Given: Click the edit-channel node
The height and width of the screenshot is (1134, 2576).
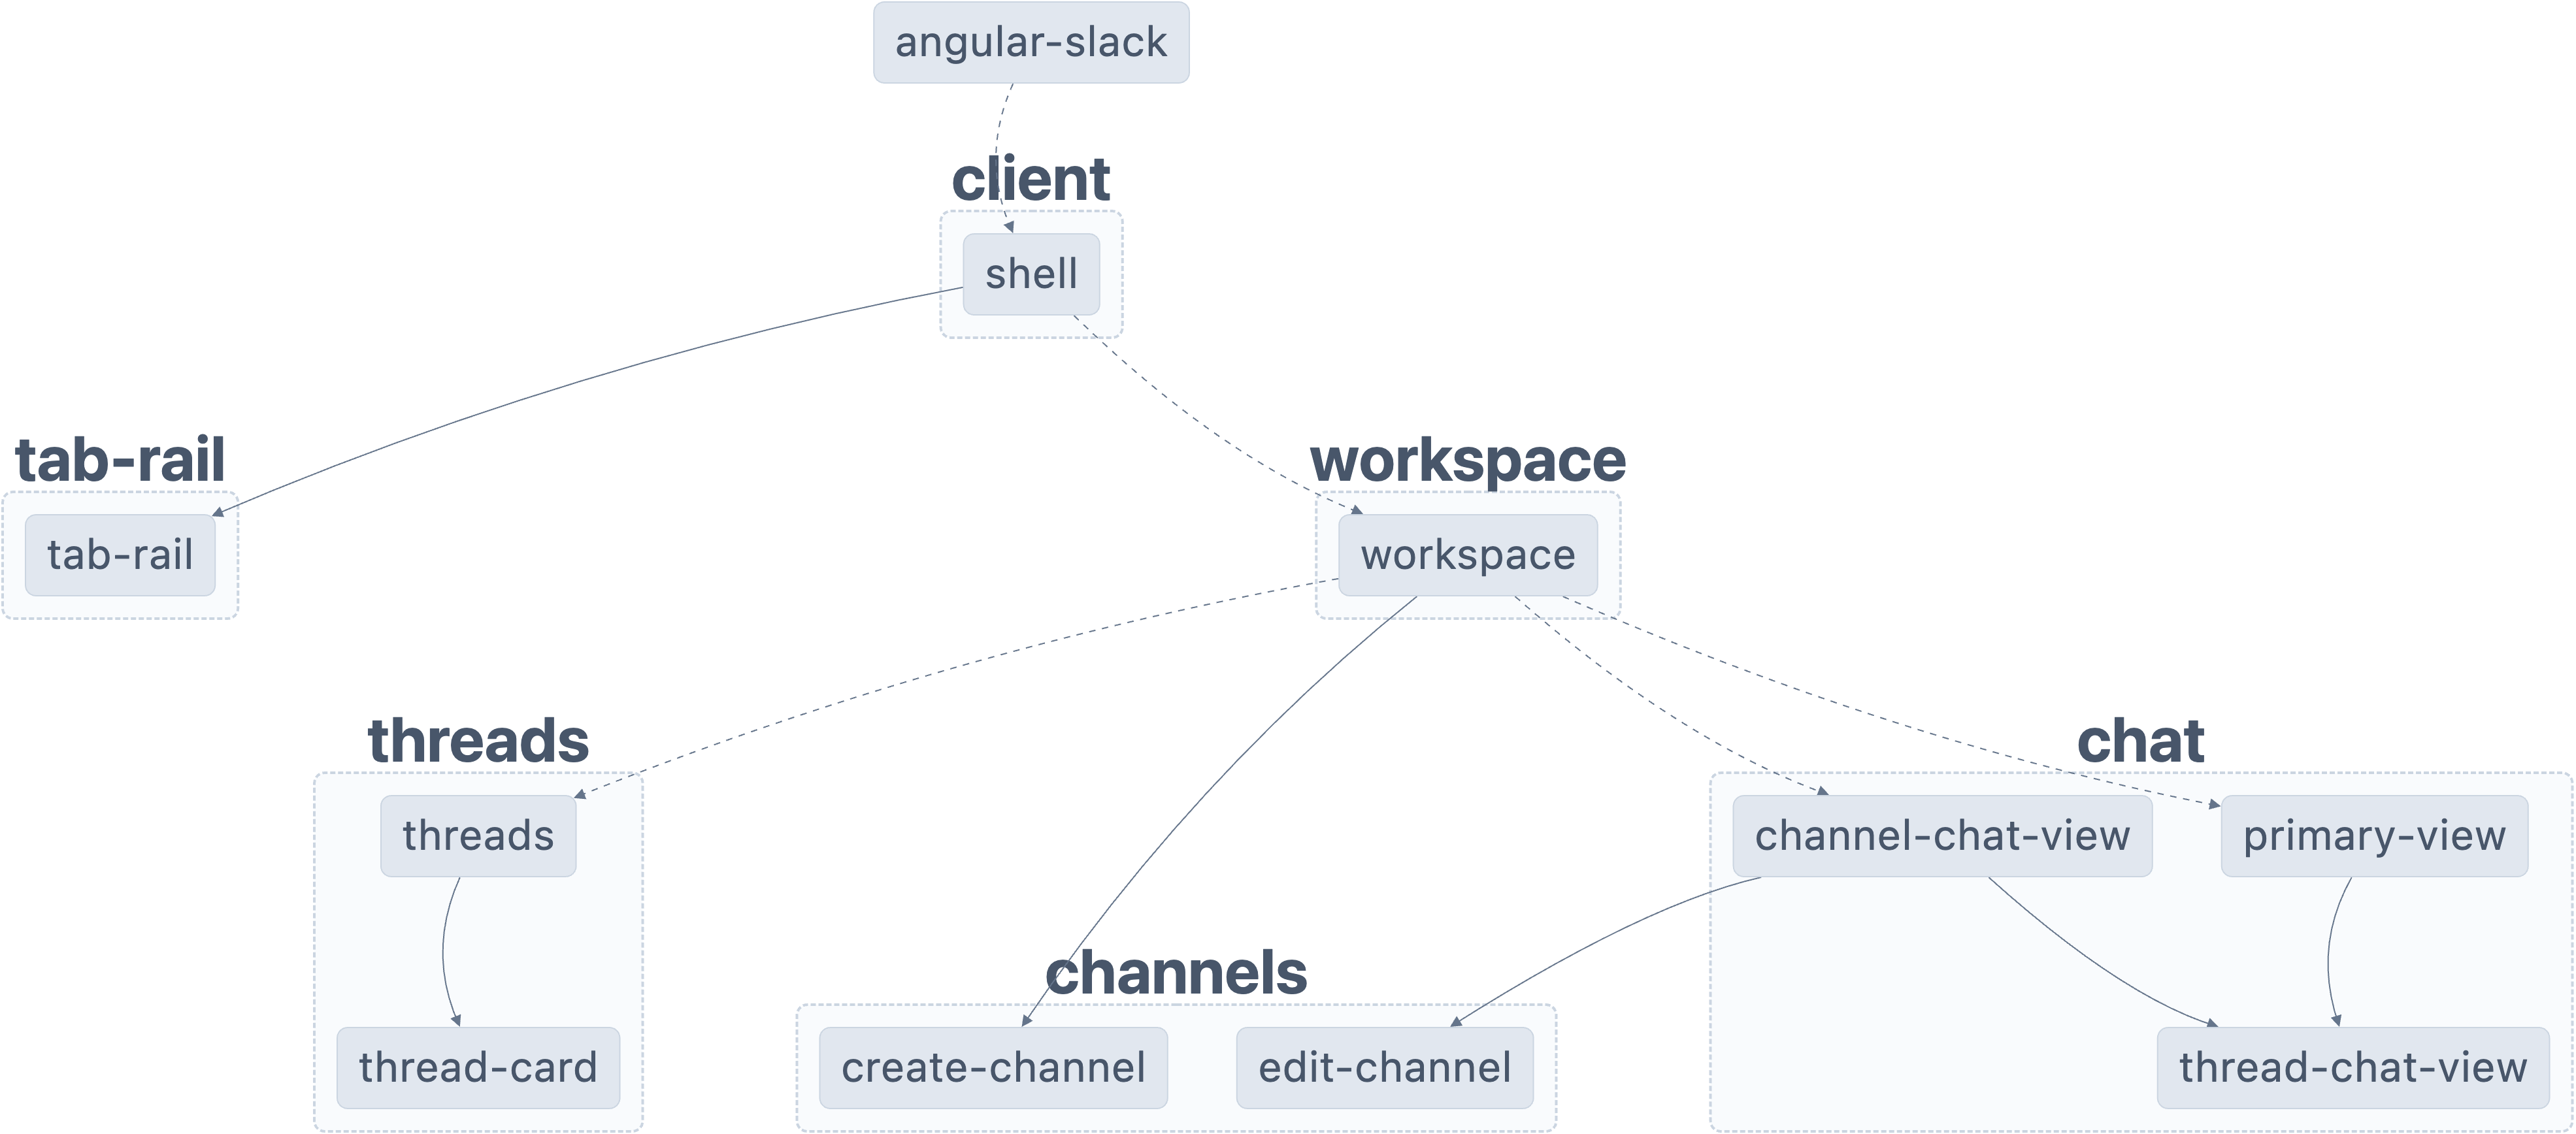Looking at the screenshot, I should click(1385, 1068).
